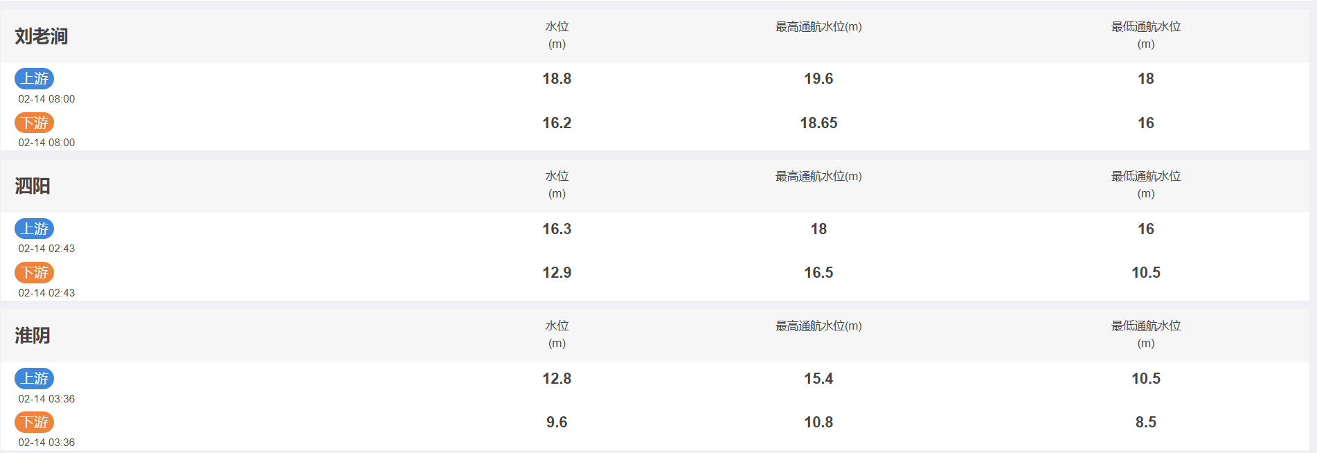Click 最低通航水位 header in 泗阳 section
The height and width of the screenshot is (453, 1317).
pos(1146,185)
